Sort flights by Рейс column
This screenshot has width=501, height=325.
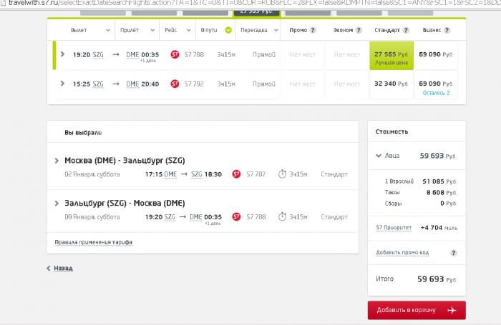coord(177,30)
